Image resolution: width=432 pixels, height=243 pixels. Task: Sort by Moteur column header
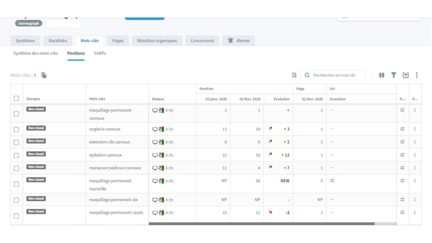tap(158, 99)
